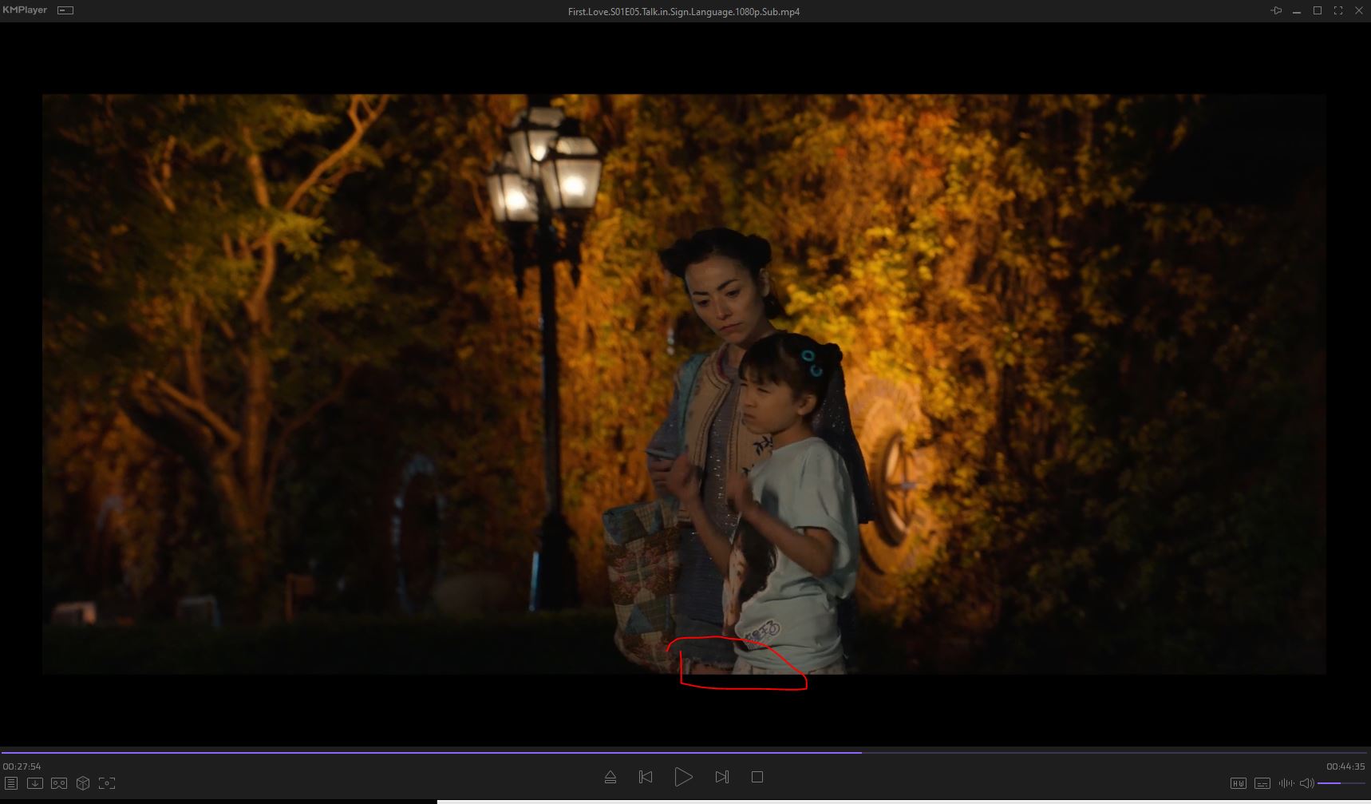The height and width of the screenshot is (804, 1371).
Task: Click the download video icon
Action: pyautogui.click(x=35, y=783)
